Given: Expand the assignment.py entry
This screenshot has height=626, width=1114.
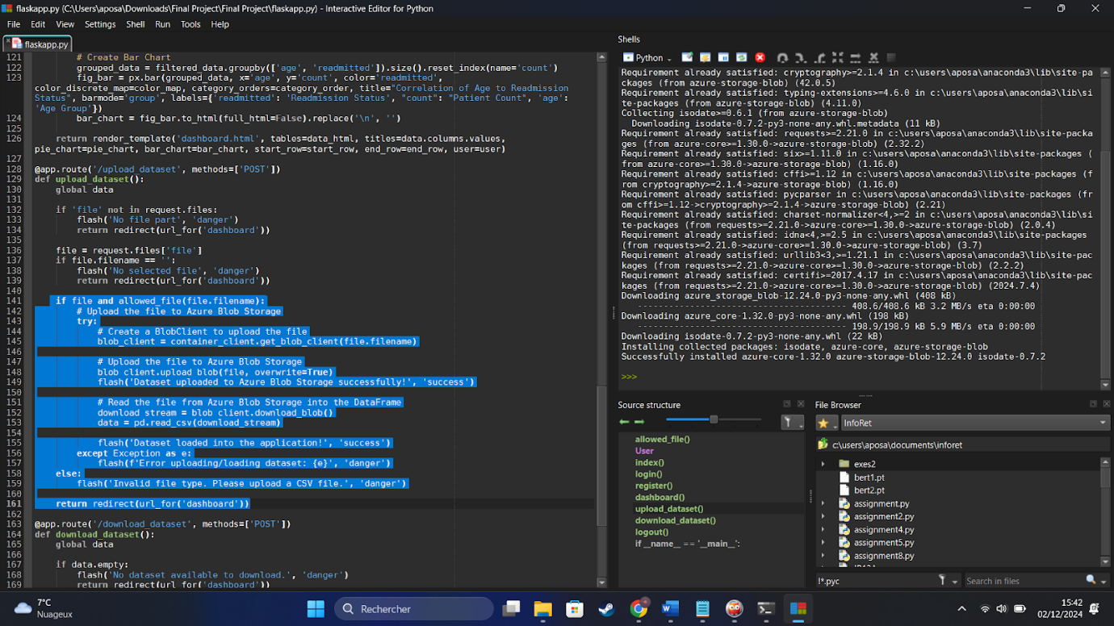Looking at the screenshot, I should click(823, 503).
